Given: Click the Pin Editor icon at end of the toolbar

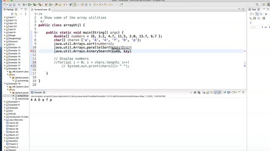Looking at the screenshot, I should tap(121, 5).
